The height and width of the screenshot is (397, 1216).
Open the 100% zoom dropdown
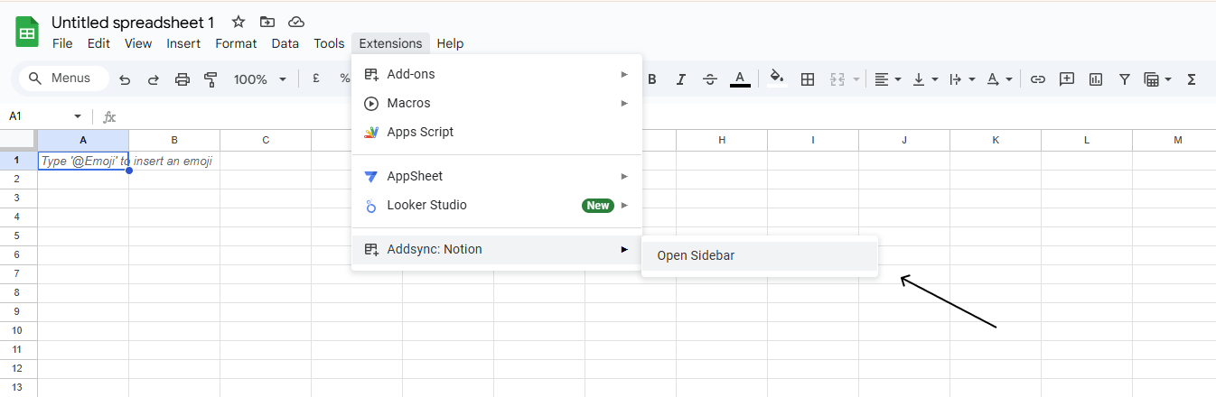(x=259, y=79)
